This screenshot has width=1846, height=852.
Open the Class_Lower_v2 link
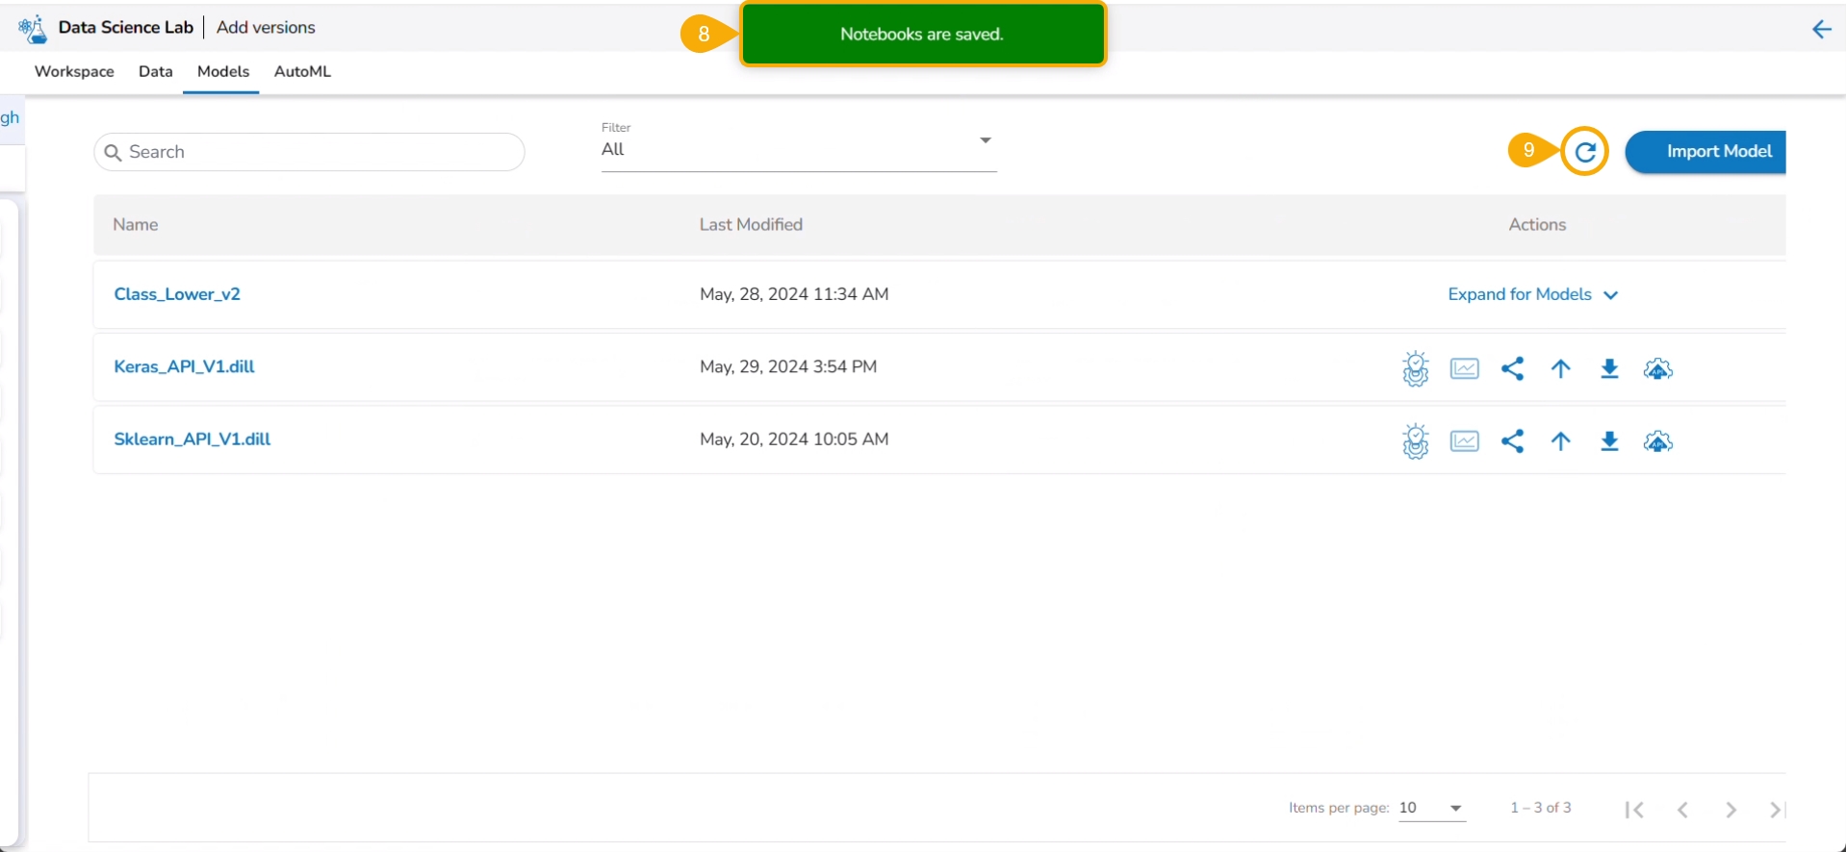177,294
